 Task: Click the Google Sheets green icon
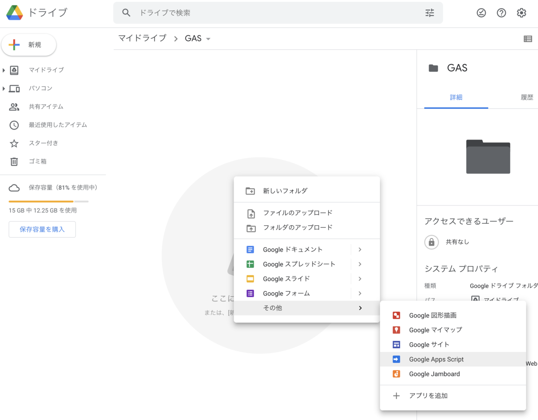point(251,264)
